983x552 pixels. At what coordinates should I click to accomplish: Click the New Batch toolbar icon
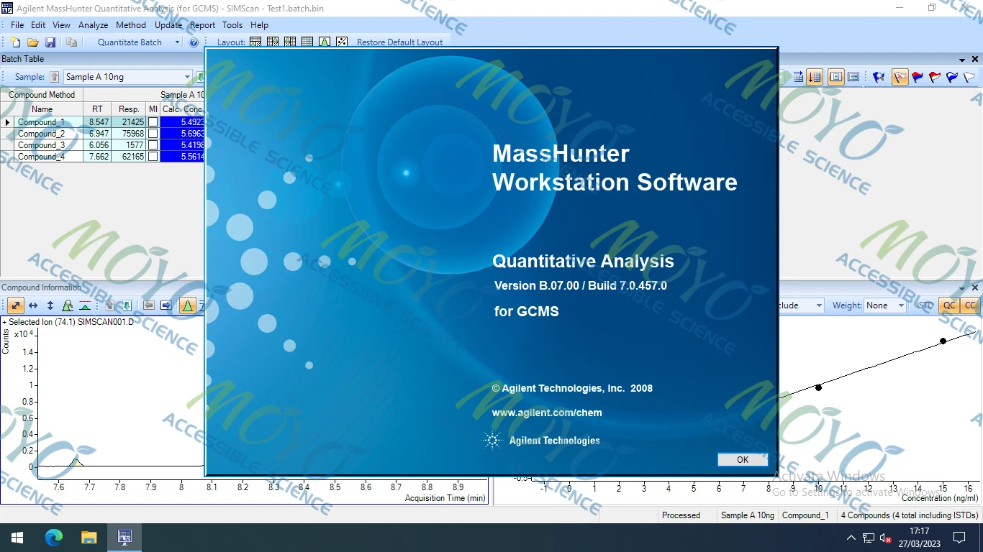point(15,42)
